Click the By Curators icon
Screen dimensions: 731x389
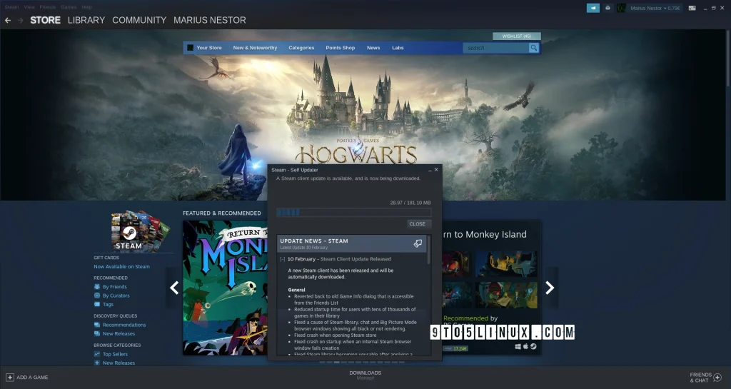point(97,295)
